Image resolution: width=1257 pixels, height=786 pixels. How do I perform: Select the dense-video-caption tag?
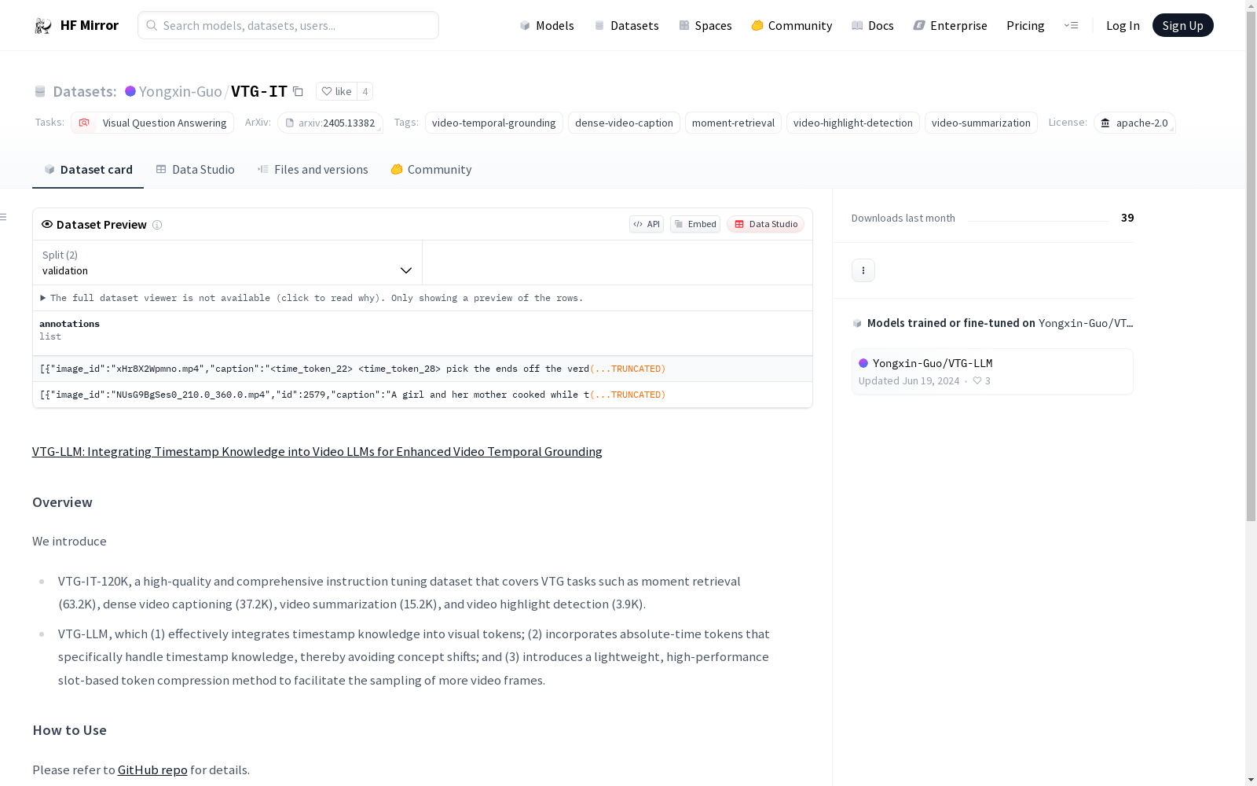(x=624, y=123)
